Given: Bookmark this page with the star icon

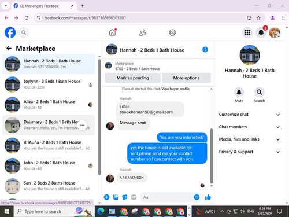Looking at the screenshot, I should (258, 18).
